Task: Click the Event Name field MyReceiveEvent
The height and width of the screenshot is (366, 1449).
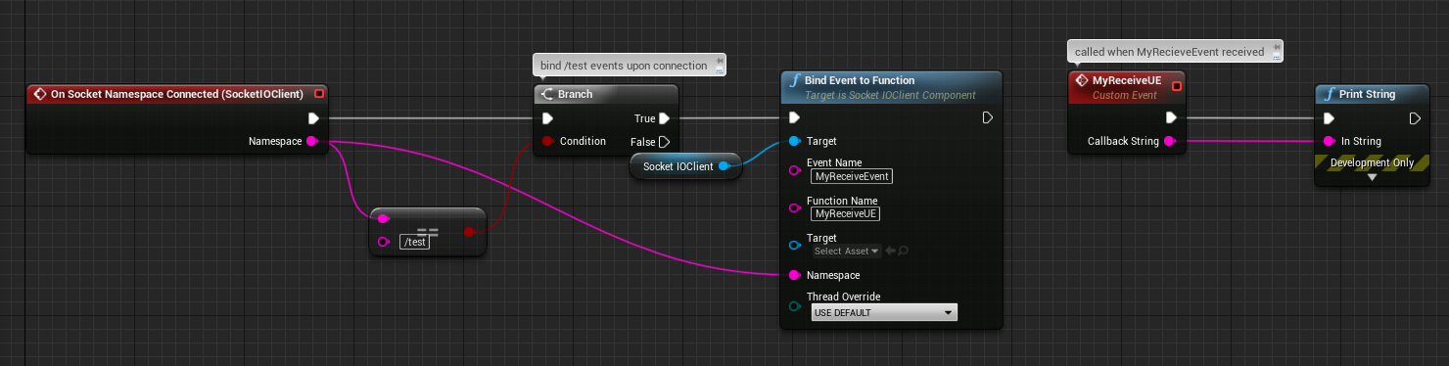Action: (x=851, y=176)
